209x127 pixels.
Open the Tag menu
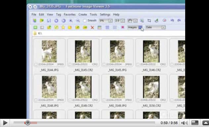[59, 15]
